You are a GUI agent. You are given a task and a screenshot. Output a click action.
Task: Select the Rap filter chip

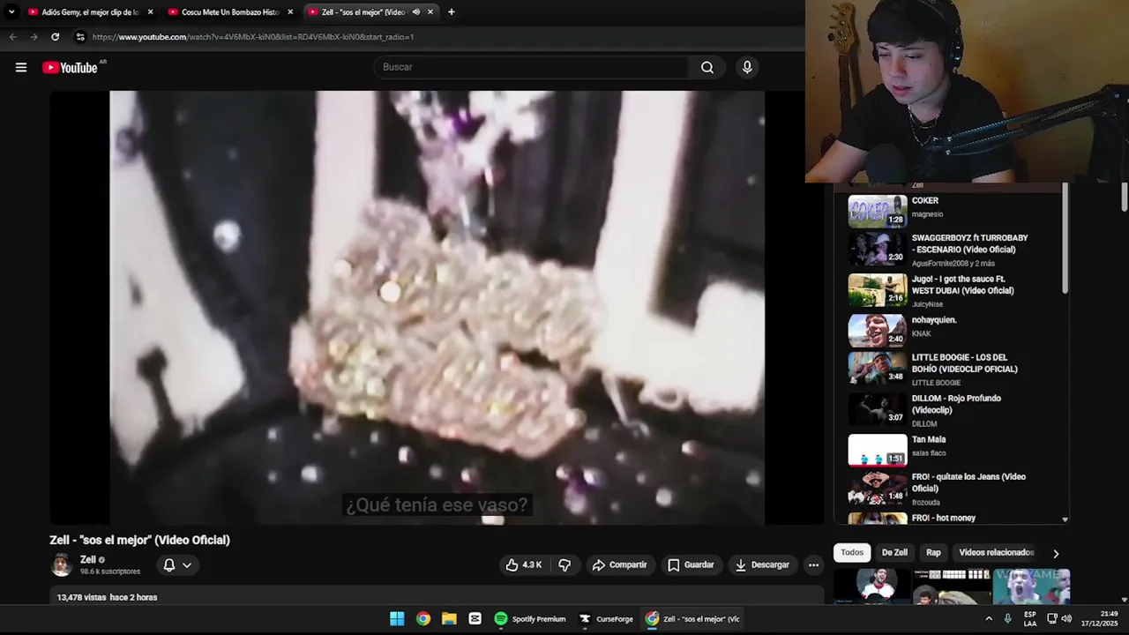coord(933,552)
